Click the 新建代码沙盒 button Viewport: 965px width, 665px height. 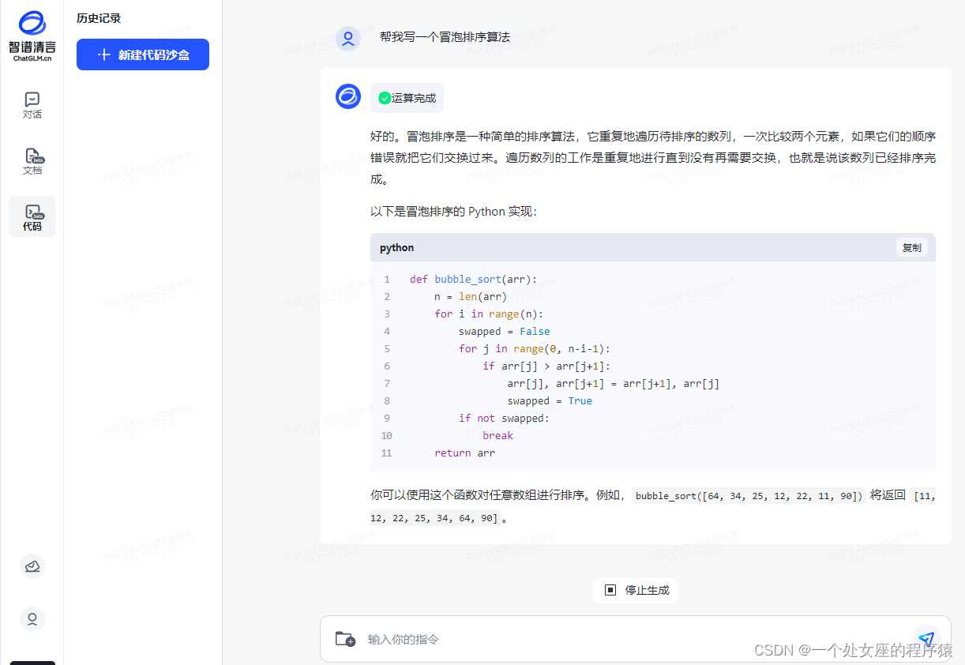(x=143, y=54)
